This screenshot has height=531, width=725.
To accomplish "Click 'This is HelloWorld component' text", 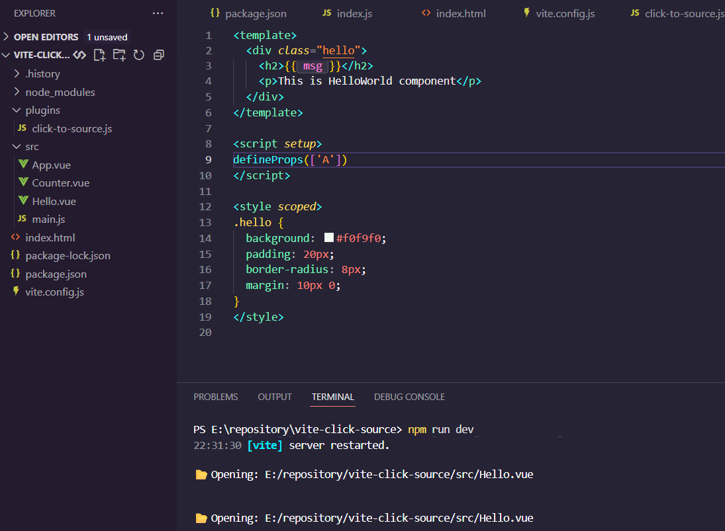I will 367,81.
